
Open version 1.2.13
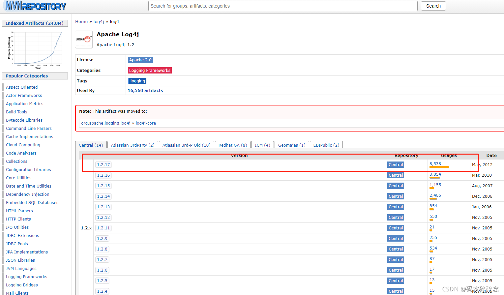(x=103, y=207)
